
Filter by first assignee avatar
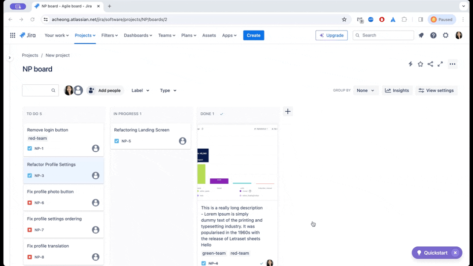pyautogui.click(x=68, y=90)
